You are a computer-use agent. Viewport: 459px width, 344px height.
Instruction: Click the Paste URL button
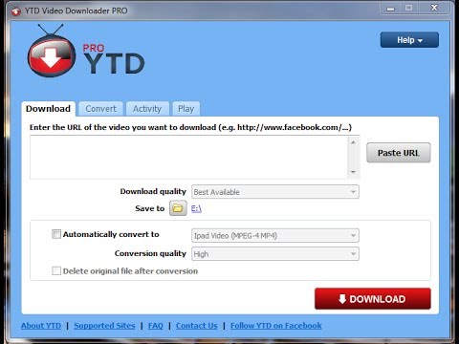399,153
